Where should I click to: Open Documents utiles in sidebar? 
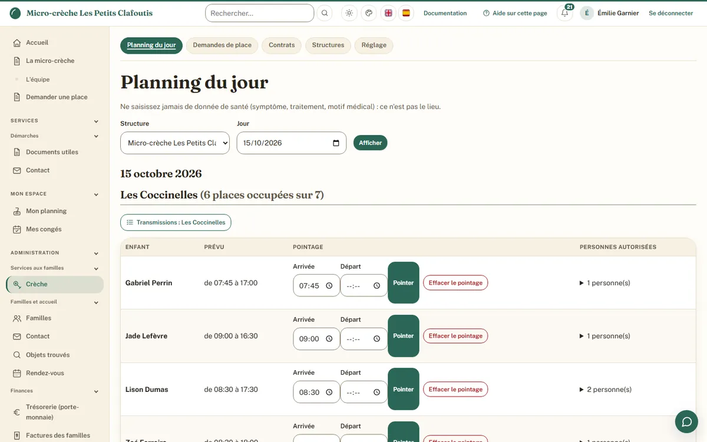(55, 152)
